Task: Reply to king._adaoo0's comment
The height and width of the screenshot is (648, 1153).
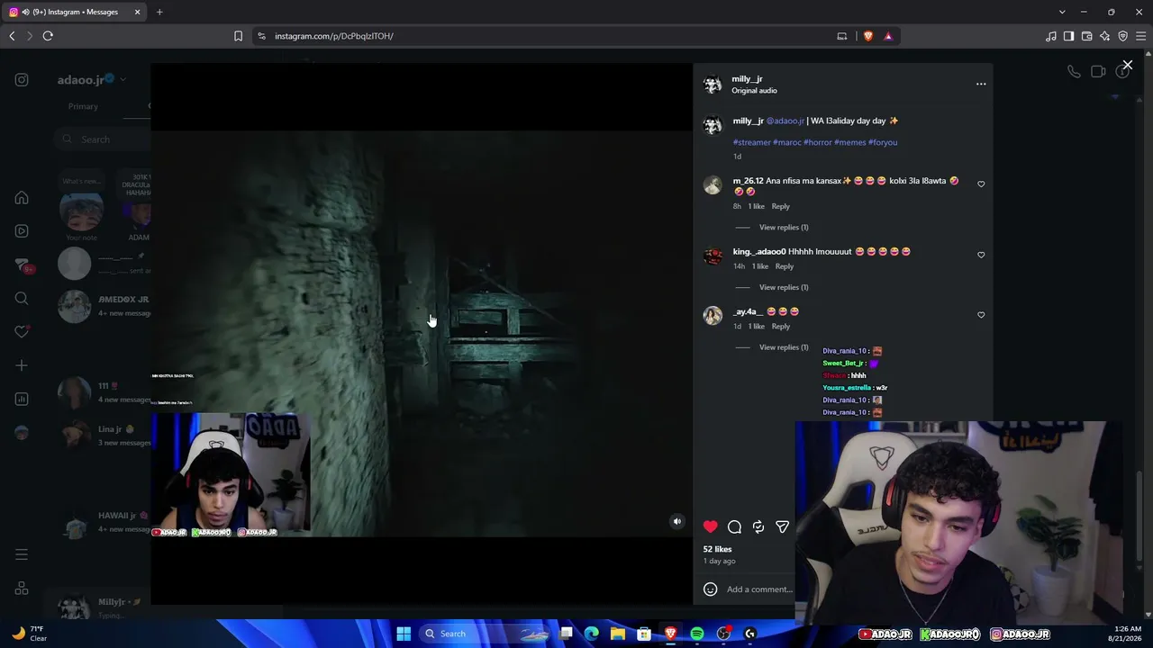Action: (785, 266)
